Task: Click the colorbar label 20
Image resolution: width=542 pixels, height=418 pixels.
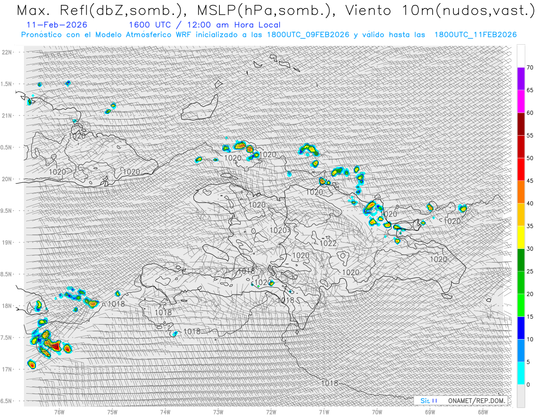Action: click(530, 294)
